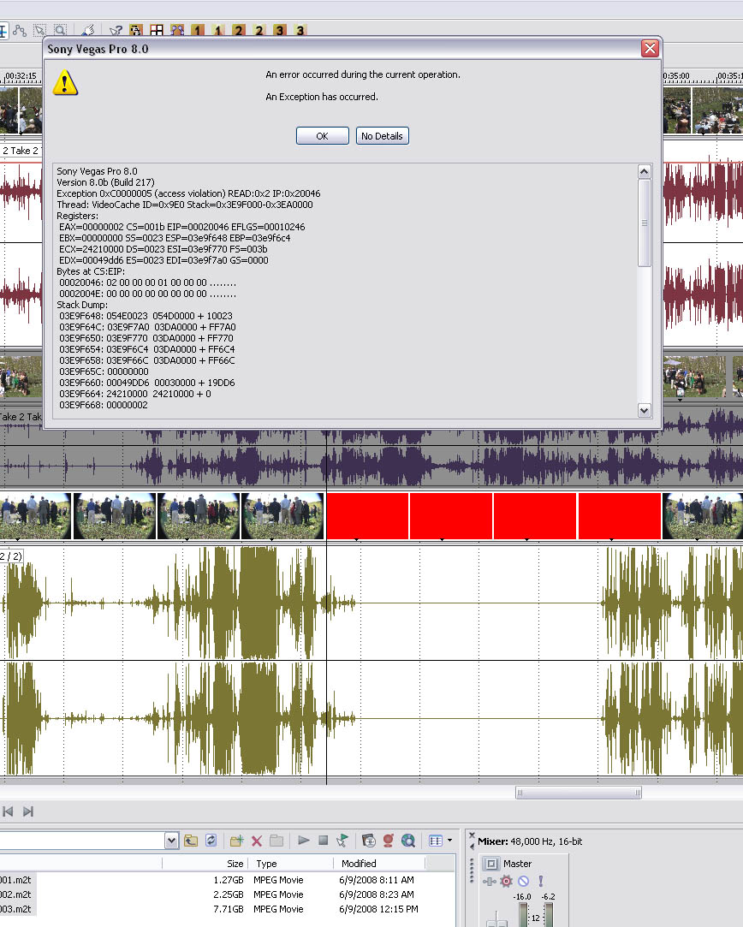The height and width of the screenshot is (927, 743).
Task: Close the Sony Vegas Pro error dialog
Action: (650, 49)
